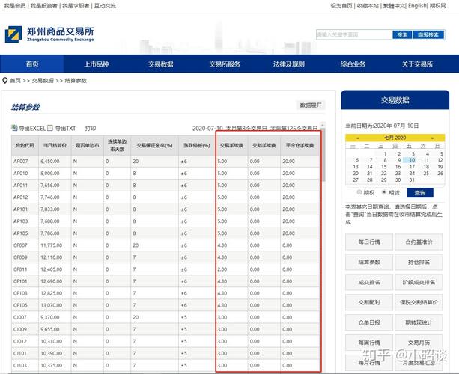Click the location pin breadcrumb icon
The width and height of the screenshot is (459, 374).
click(4, 81)
